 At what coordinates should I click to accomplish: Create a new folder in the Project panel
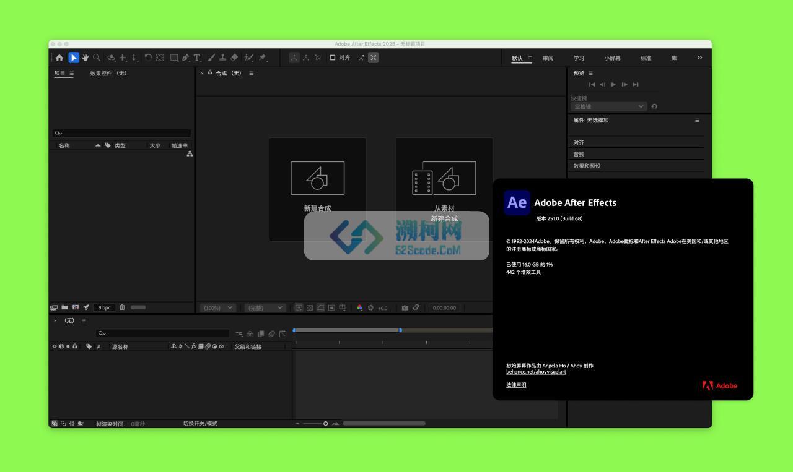tap(64, 307)
